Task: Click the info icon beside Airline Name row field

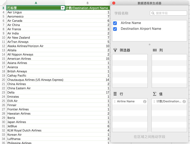Action: (145, 102)
